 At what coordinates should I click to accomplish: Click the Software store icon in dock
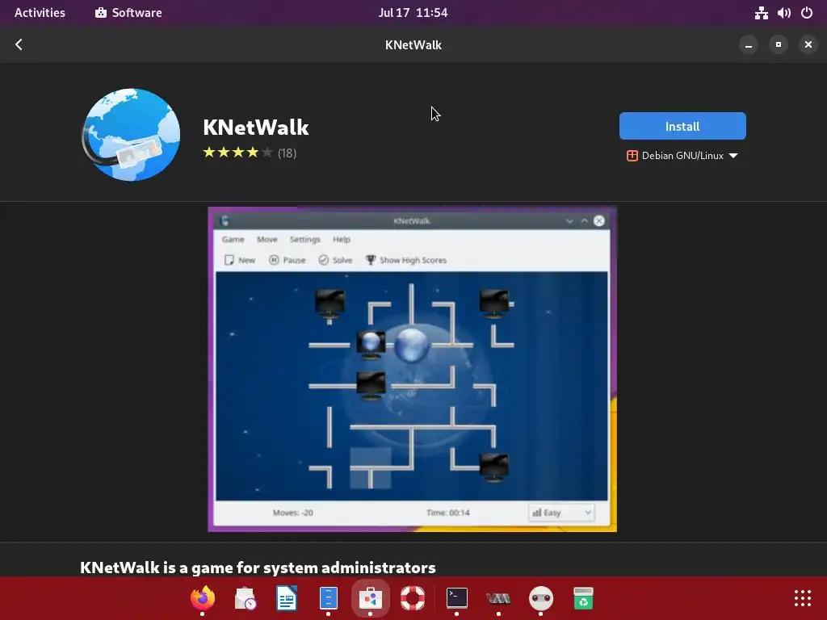point(370,598)
